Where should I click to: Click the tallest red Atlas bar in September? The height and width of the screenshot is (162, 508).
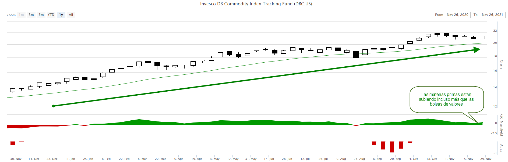pos(392,147)
